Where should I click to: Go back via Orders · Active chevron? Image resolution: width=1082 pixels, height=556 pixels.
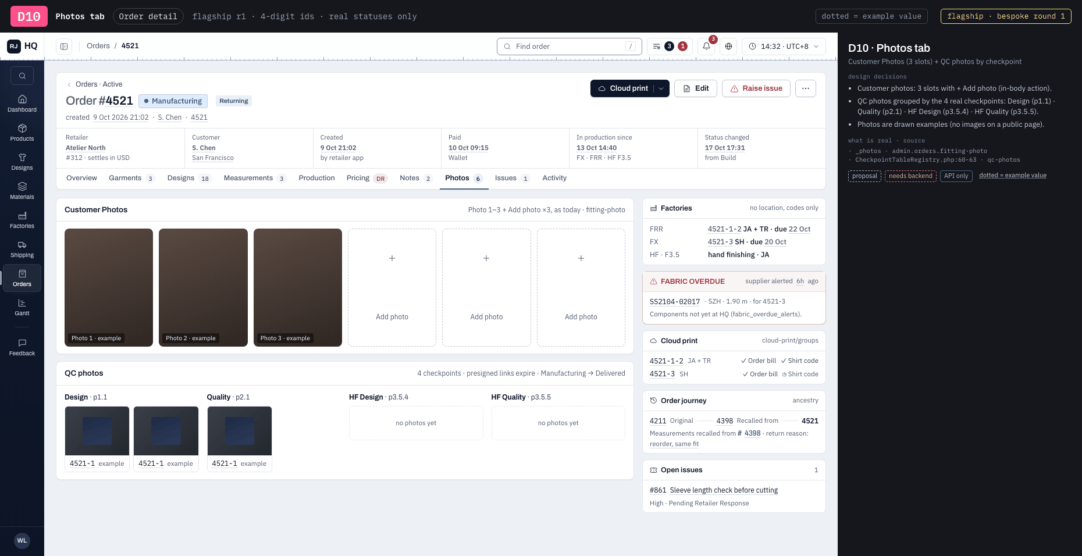[69, 84]
